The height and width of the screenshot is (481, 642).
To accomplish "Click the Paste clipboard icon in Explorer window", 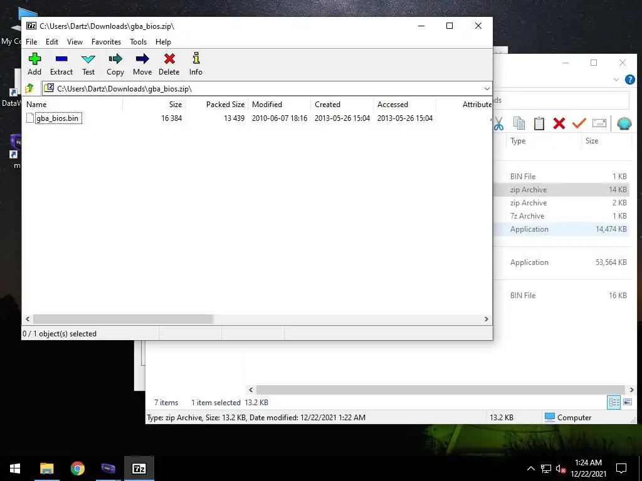I will tap(539, 123).
